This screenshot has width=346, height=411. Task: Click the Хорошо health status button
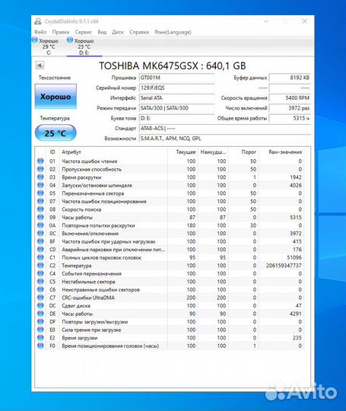coord(56,97)
